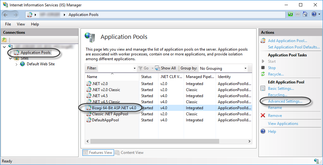Sort by the Status column header
Image resolution: width=323 pixels, height=165 pixels.
149,77
